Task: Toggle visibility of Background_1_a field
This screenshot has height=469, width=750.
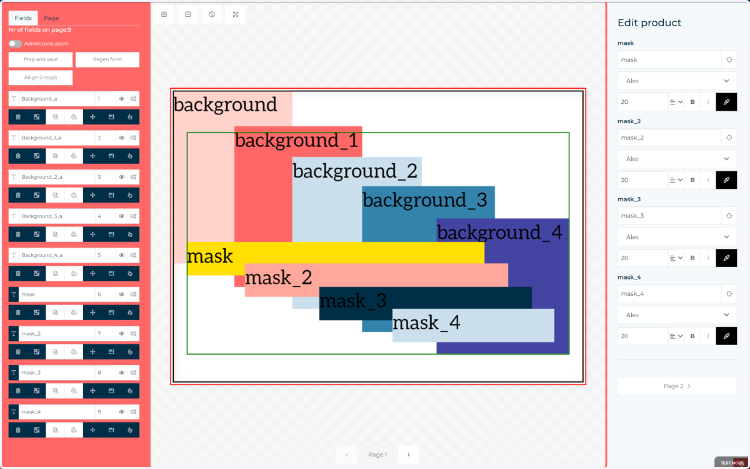Action: [x=122, y=138]
